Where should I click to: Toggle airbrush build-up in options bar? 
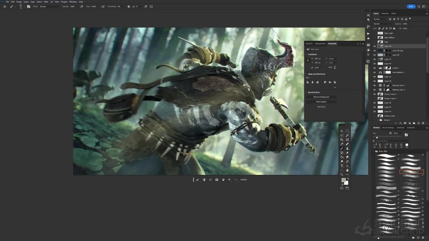point(103,6)
